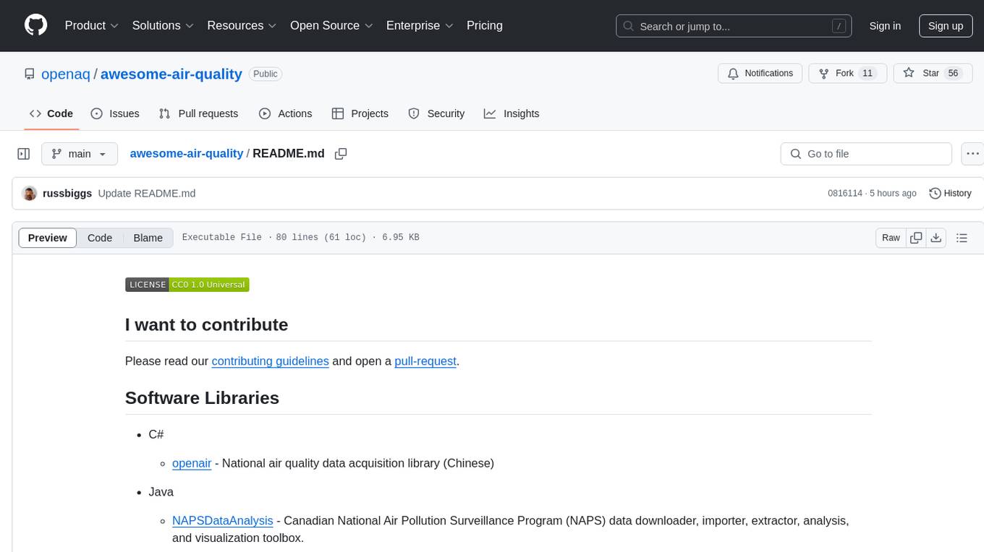This screenshot has width=984, height=552.
Task: Click the Sign up button
Action: 946,26
